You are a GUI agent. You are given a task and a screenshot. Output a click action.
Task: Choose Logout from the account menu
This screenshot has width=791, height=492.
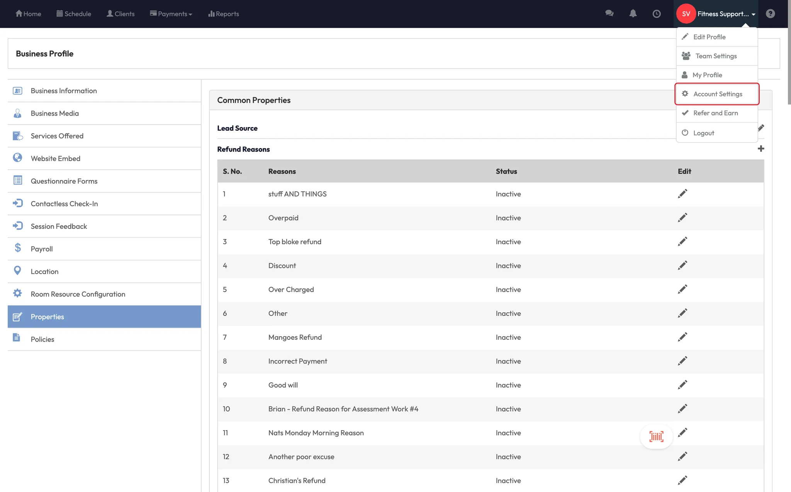pos(703,133)
